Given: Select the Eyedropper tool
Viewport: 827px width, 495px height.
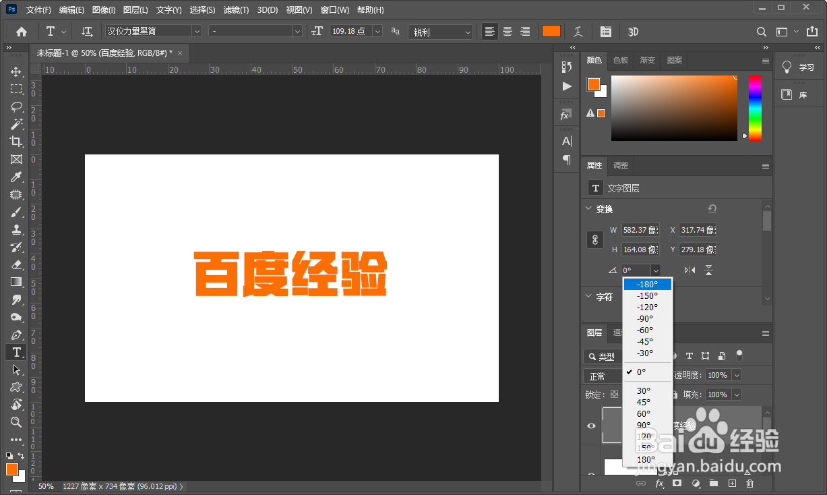Looking at the screenshot, I should 16,177.
